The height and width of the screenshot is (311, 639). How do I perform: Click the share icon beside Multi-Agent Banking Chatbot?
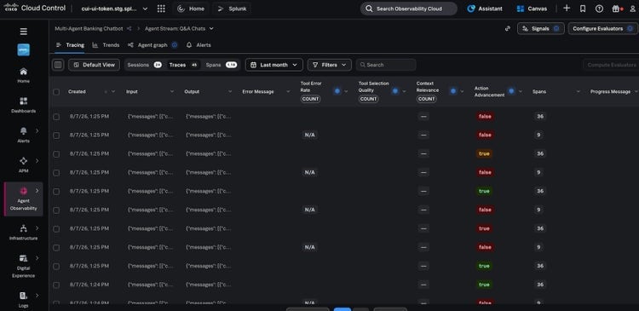click(130, 28)
